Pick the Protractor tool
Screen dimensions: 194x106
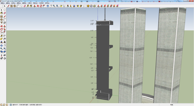click(x=2, y=39)
